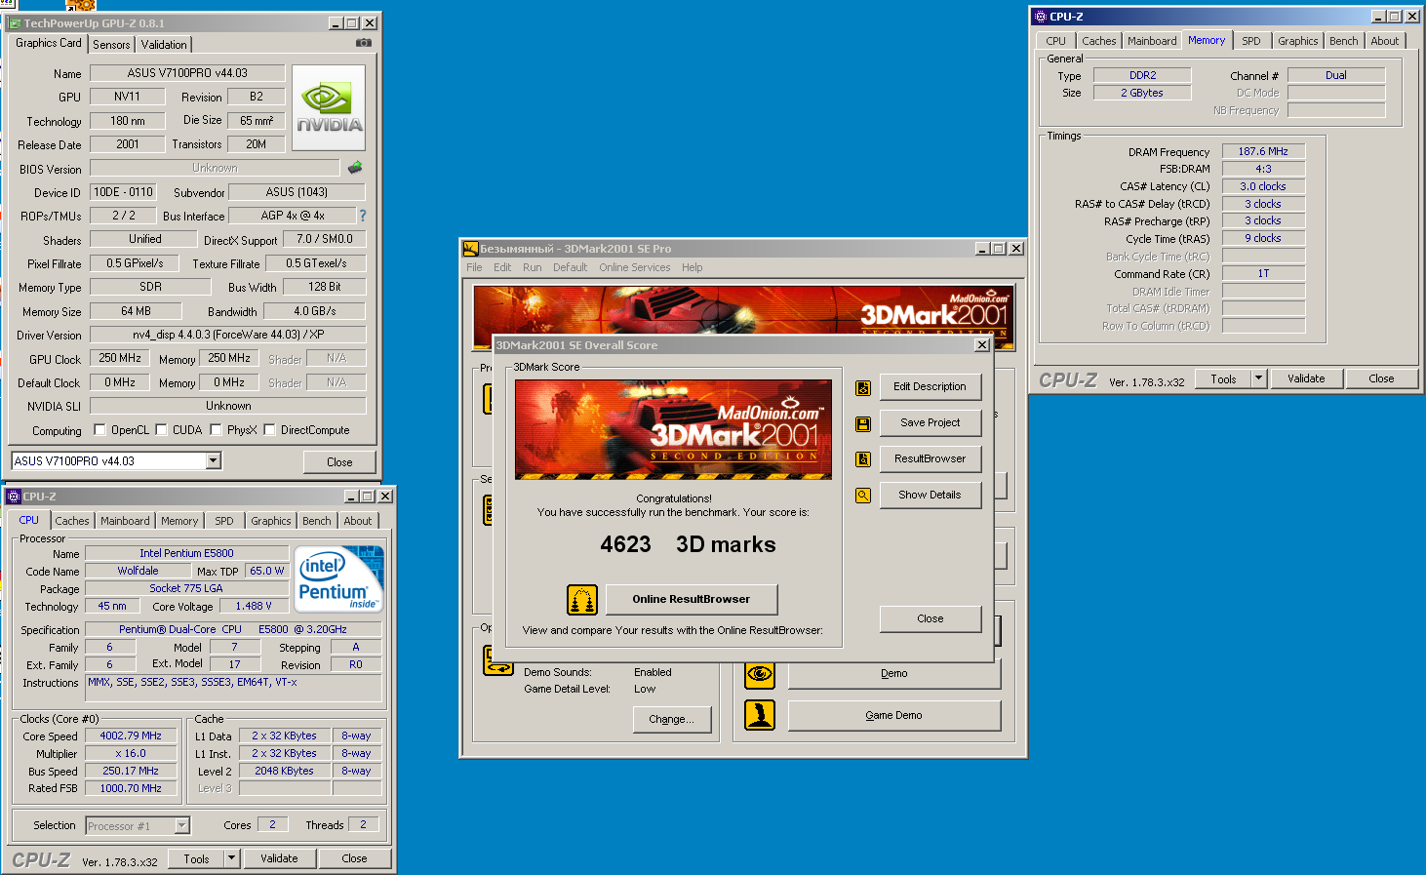Click the Save Project button
1426x875 pixels.
pos(931,423)
